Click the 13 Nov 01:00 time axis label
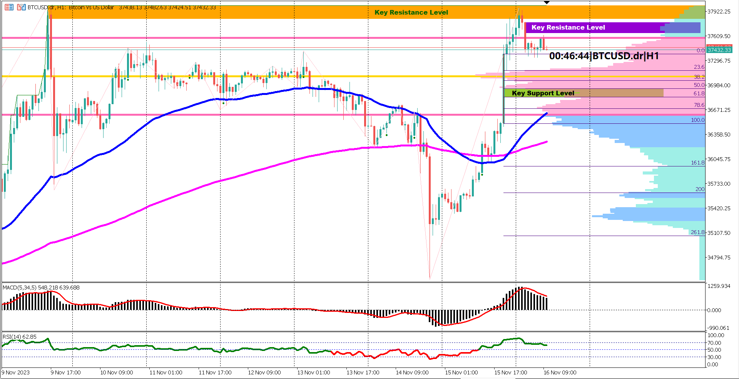 click(x=313, y=372)
